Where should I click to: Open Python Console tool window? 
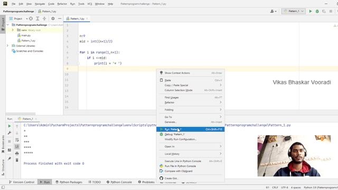[119, 182]
